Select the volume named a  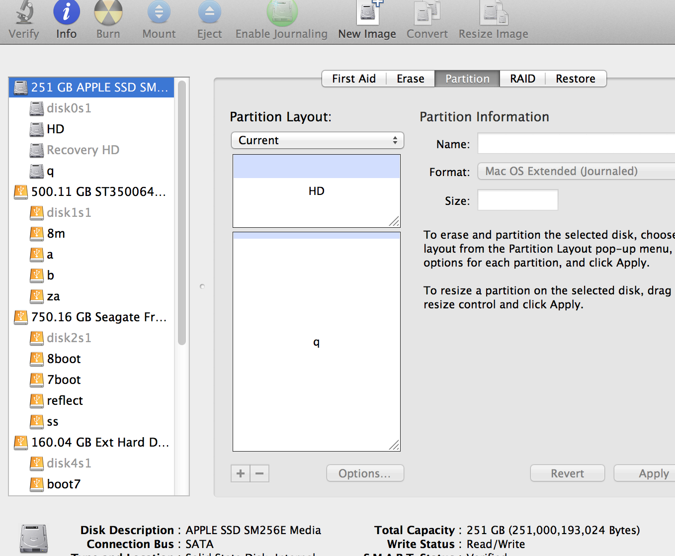click(x=91, y=255)
